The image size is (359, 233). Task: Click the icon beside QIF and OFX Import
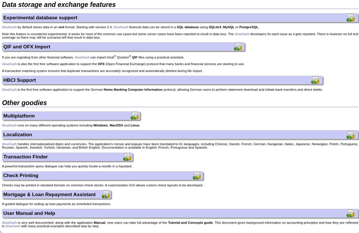(238, 47)
